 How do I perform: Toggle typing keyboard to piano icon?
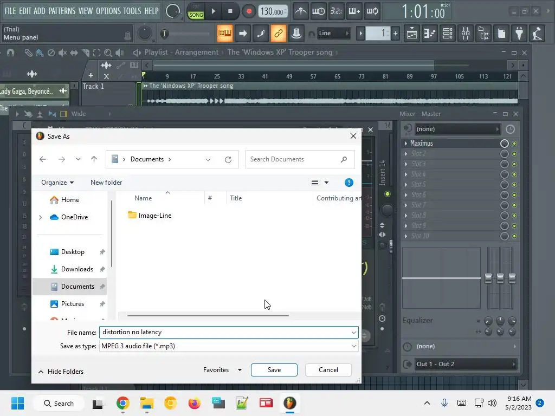click(224, 33)
